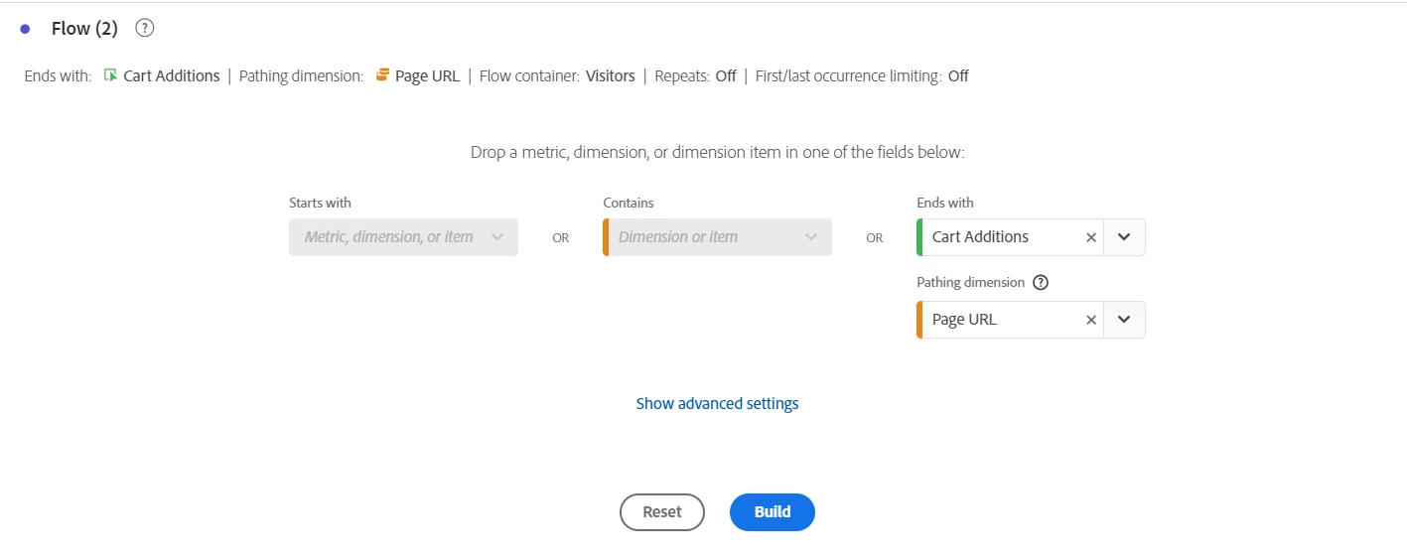Image resolution: width=1407 pixels, height=556 pixels.
Task: Click the Repeats Off setting in summary
Action: click(x=726, y=75)
